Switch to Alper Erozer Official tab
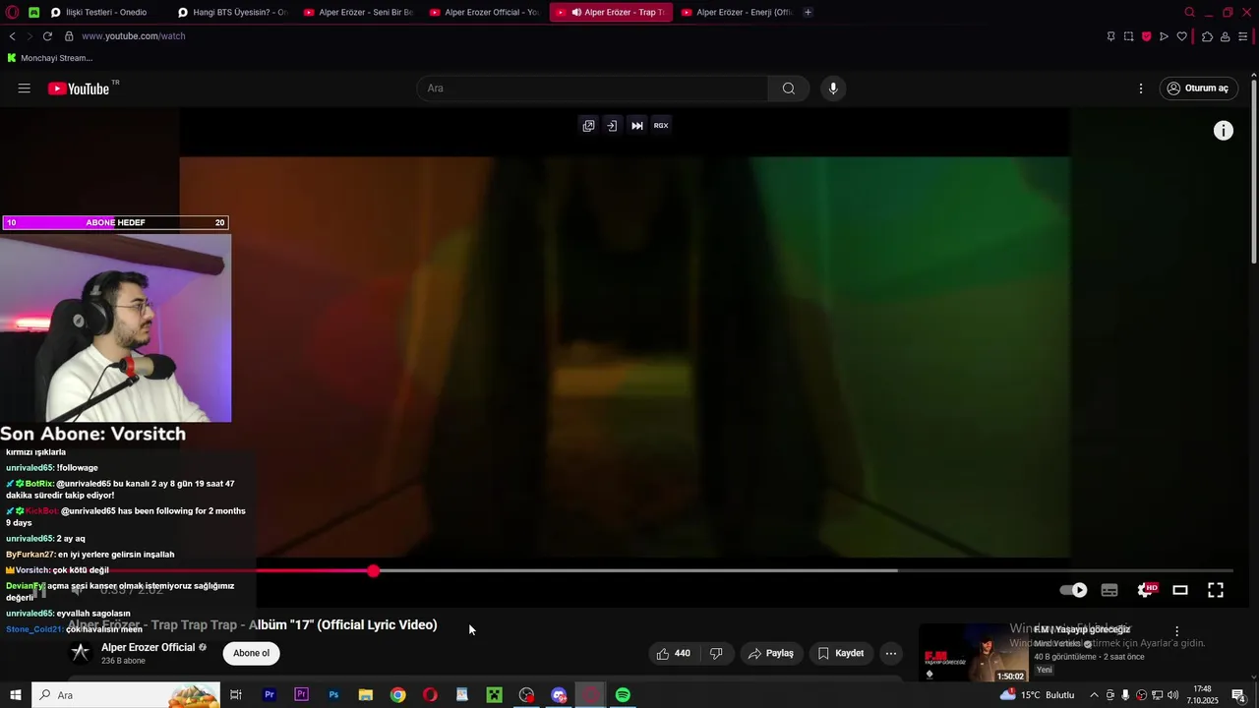This screenshot has height=708, width=1259. click(485, 12)
